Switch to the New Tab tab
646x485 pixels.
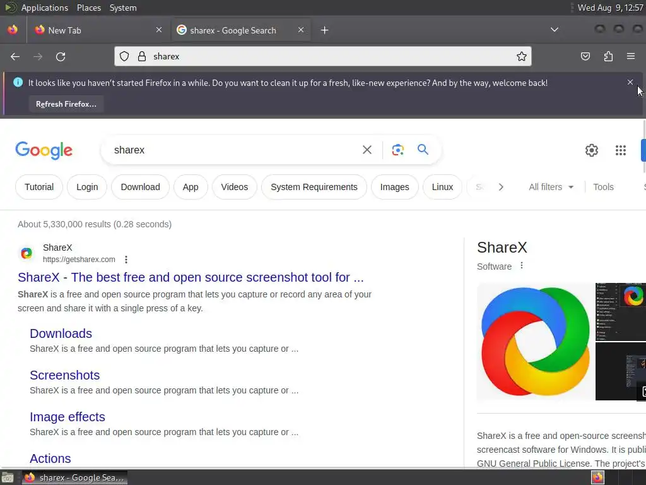pyautogui.click(x=98, y=30)
